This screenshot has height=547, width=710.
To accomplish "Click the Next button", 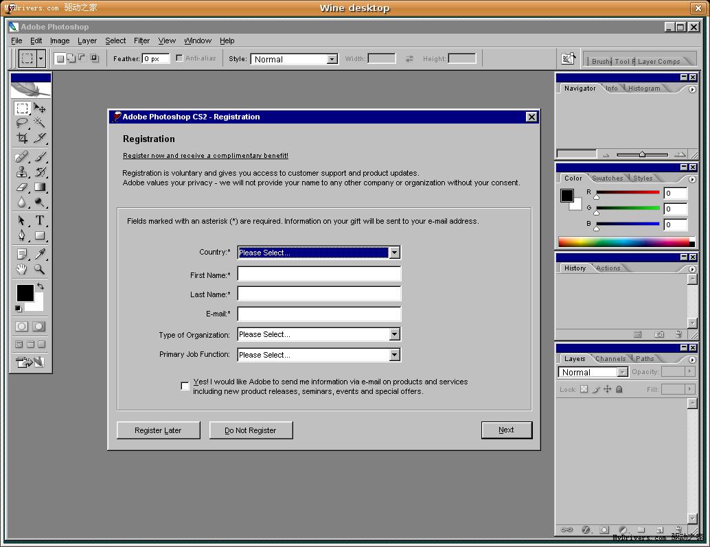I will coord(506,430).
